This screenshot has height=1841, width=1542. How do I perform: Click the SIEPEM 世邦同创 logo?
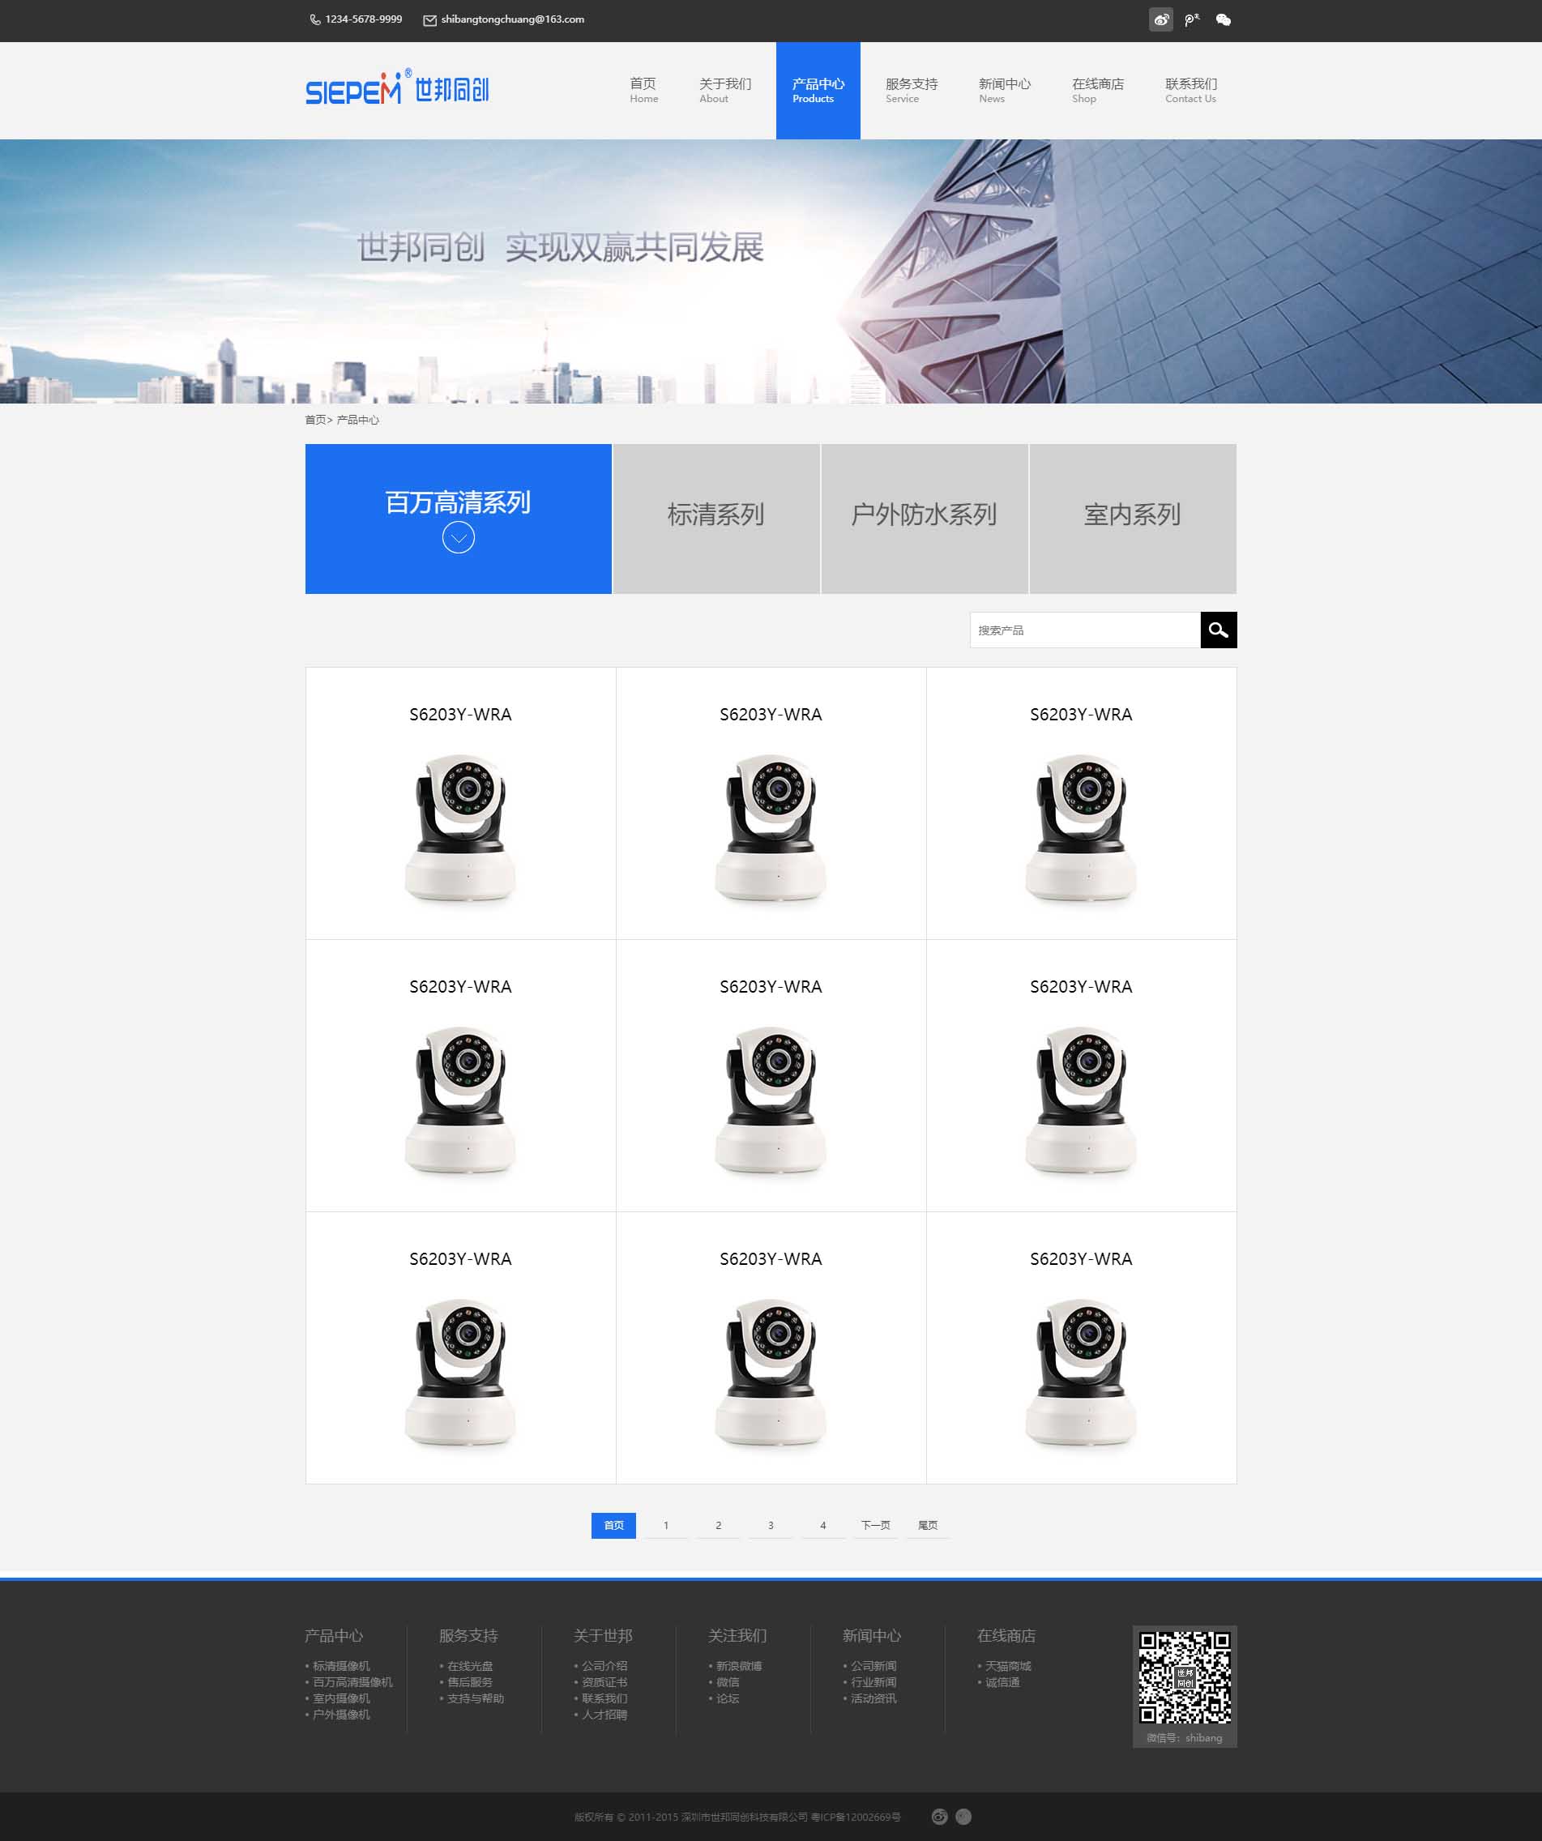click(396, 89)
